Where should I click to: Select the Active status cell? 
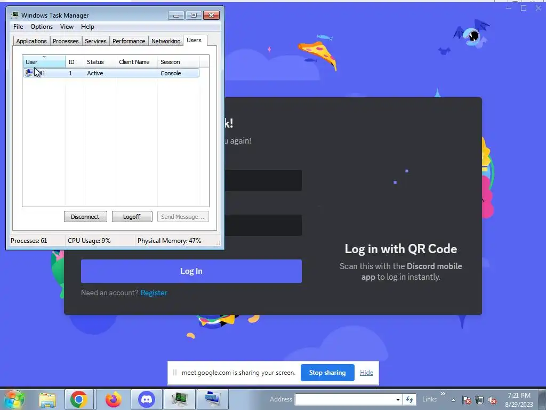[x=95, y=73]
